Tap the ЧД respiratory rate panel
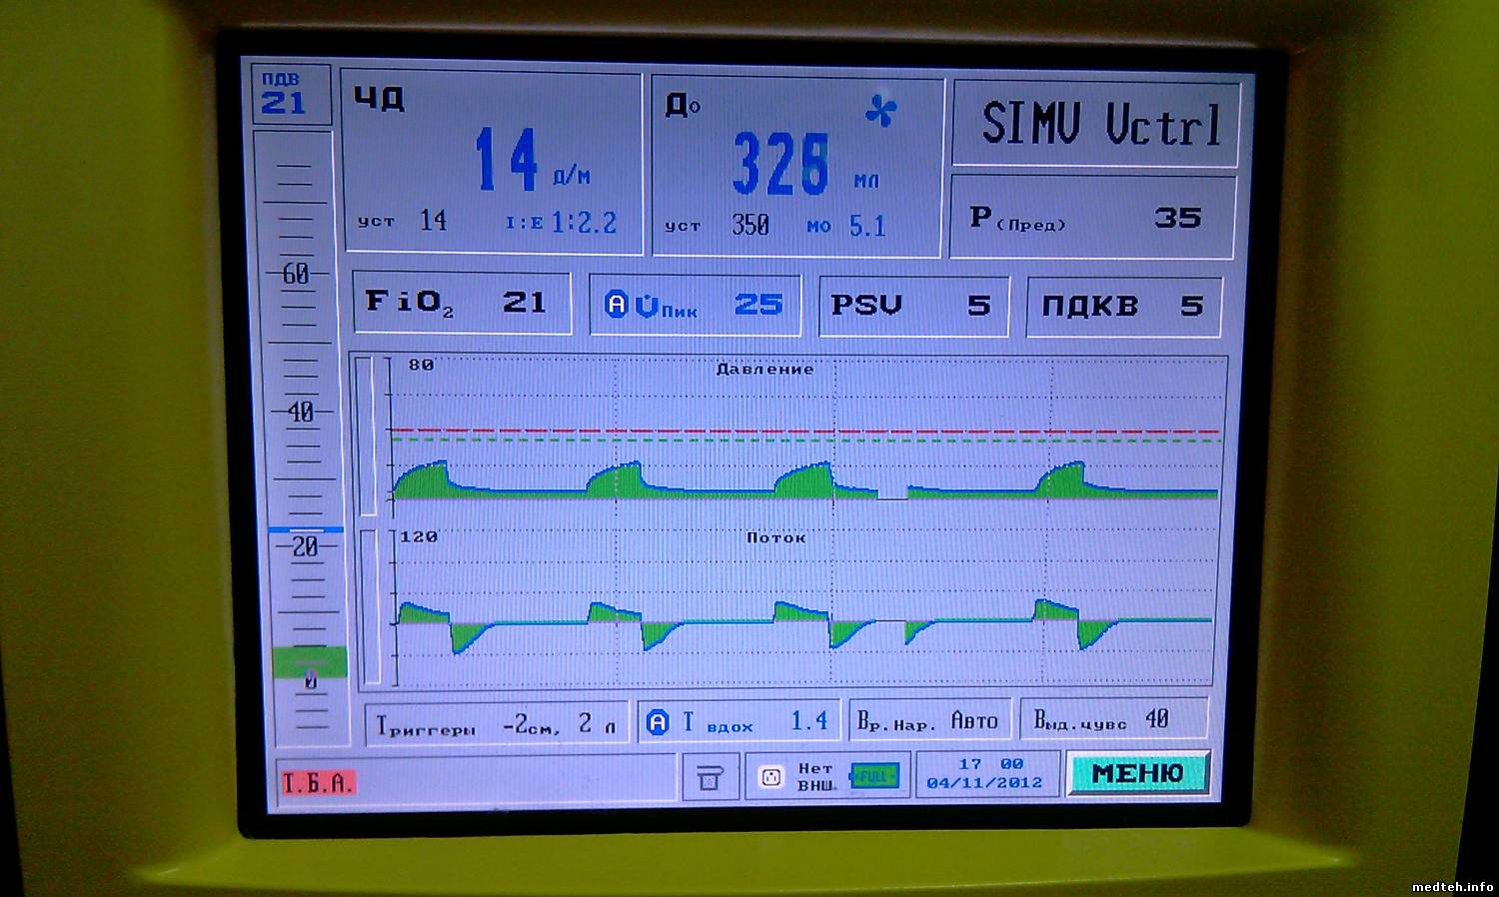This screenshot has width=1499, height=897. pyautogui.click(x=490, y=165)
